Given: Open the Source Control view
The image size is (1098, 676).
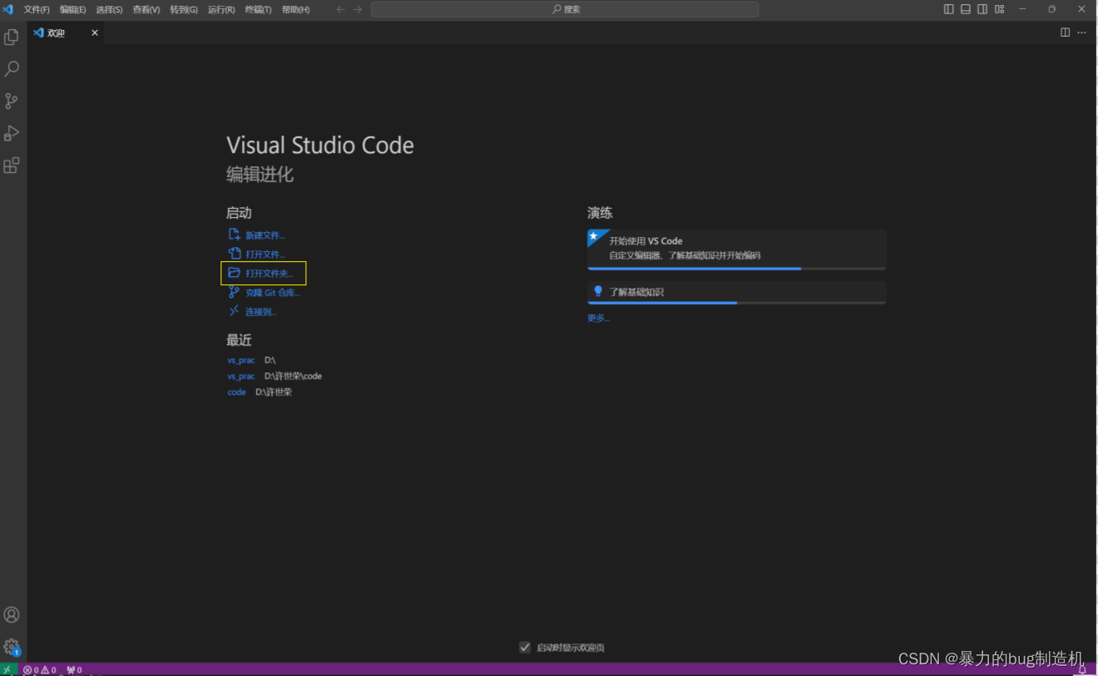Looking at the screenshot, I should 12,101.
